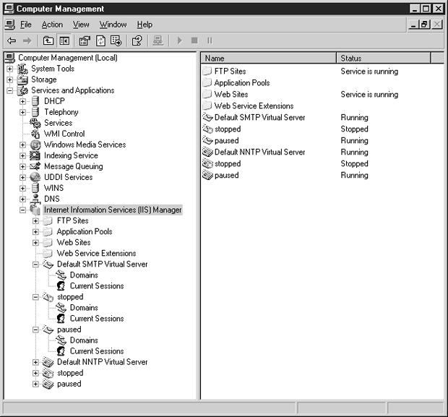
Task: Click the Refresh toolbar icon
Action: click(x=100, y=40)
